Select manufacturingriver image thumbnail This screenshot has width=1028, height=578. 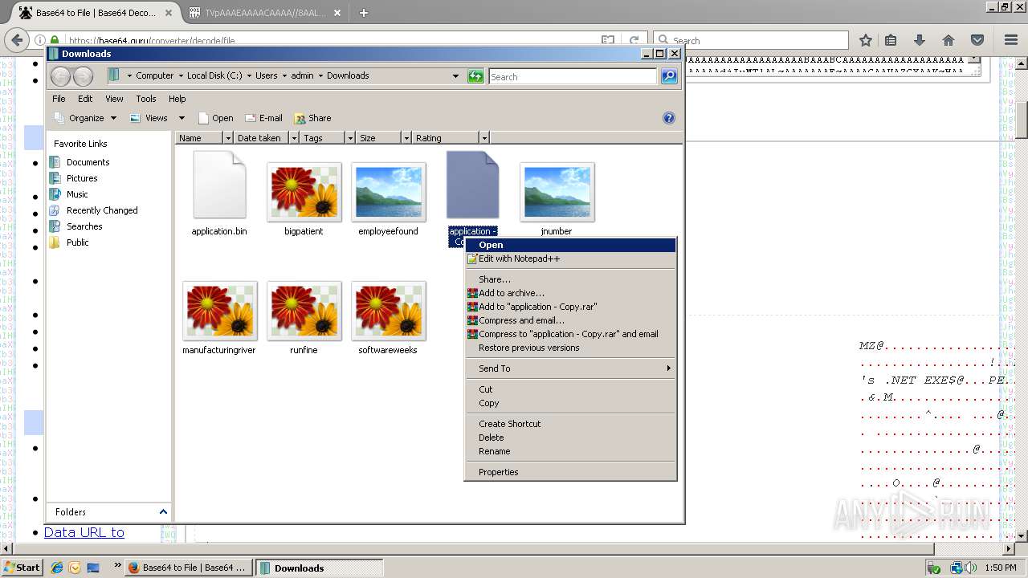(x=219, y=311)
